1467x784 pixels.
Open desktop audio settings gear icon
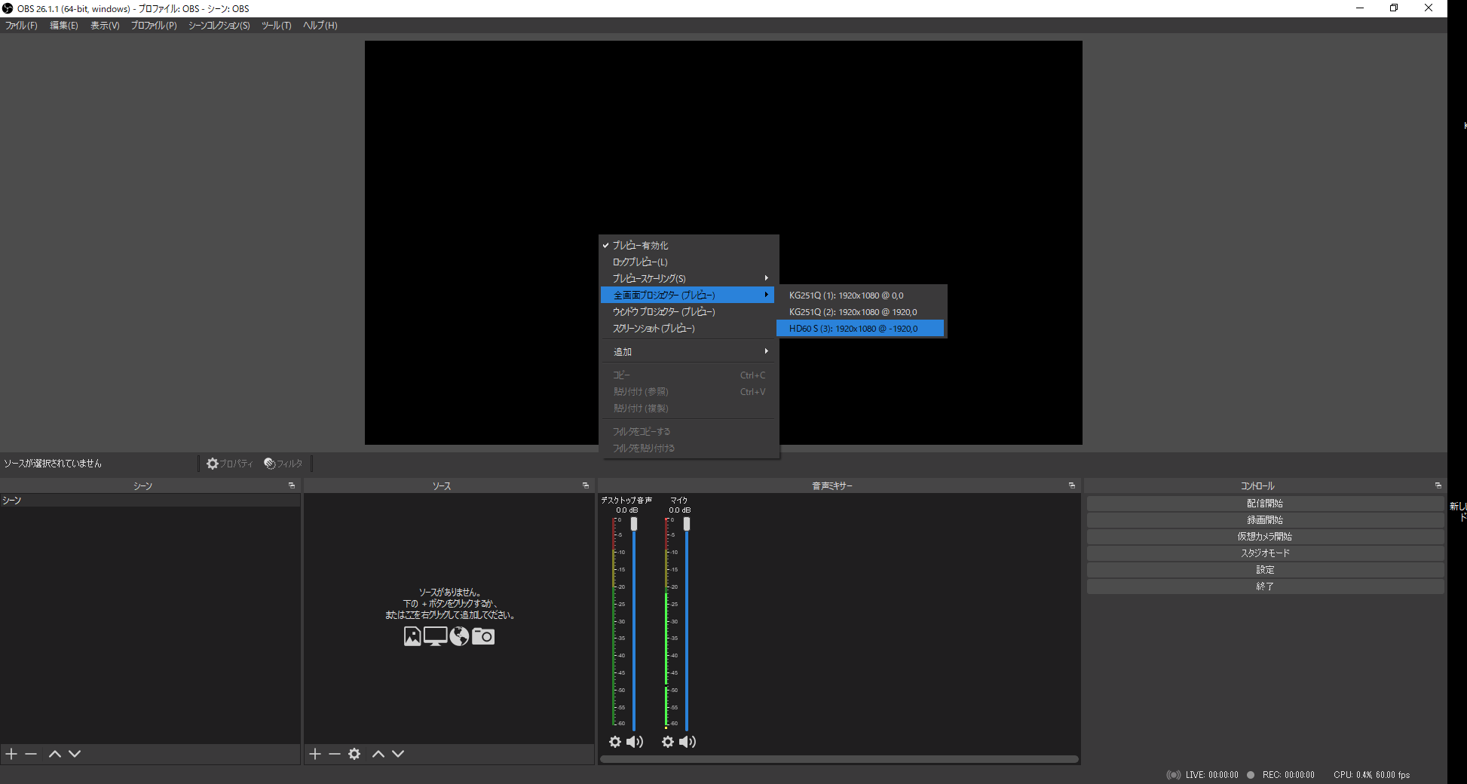click(615, 742)
